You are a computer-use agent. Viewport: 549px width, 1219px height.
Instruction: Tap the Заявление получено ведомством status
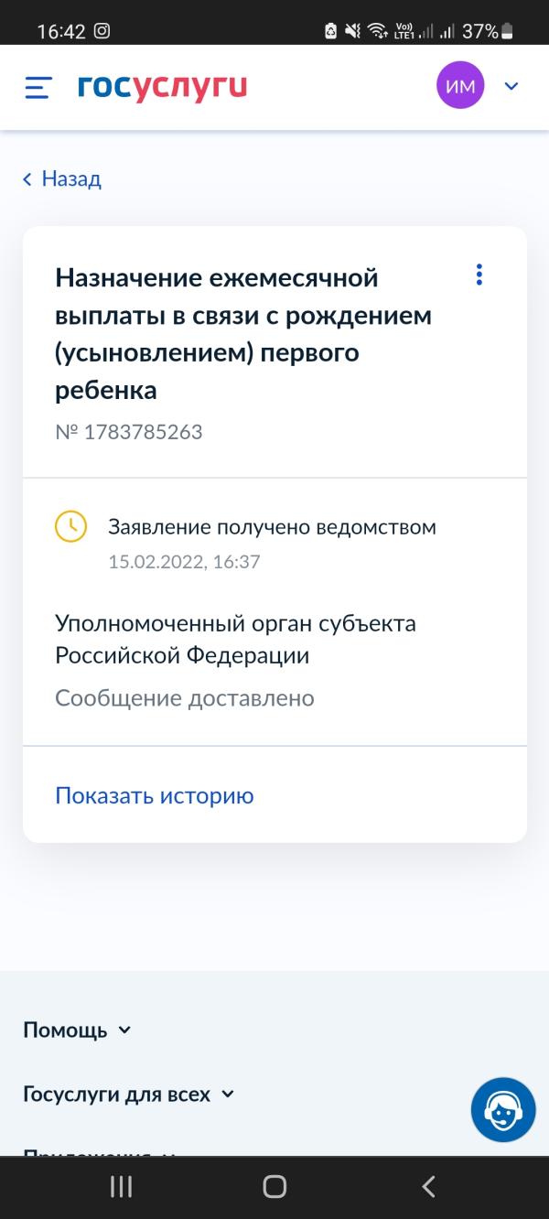tap(272, 526)
